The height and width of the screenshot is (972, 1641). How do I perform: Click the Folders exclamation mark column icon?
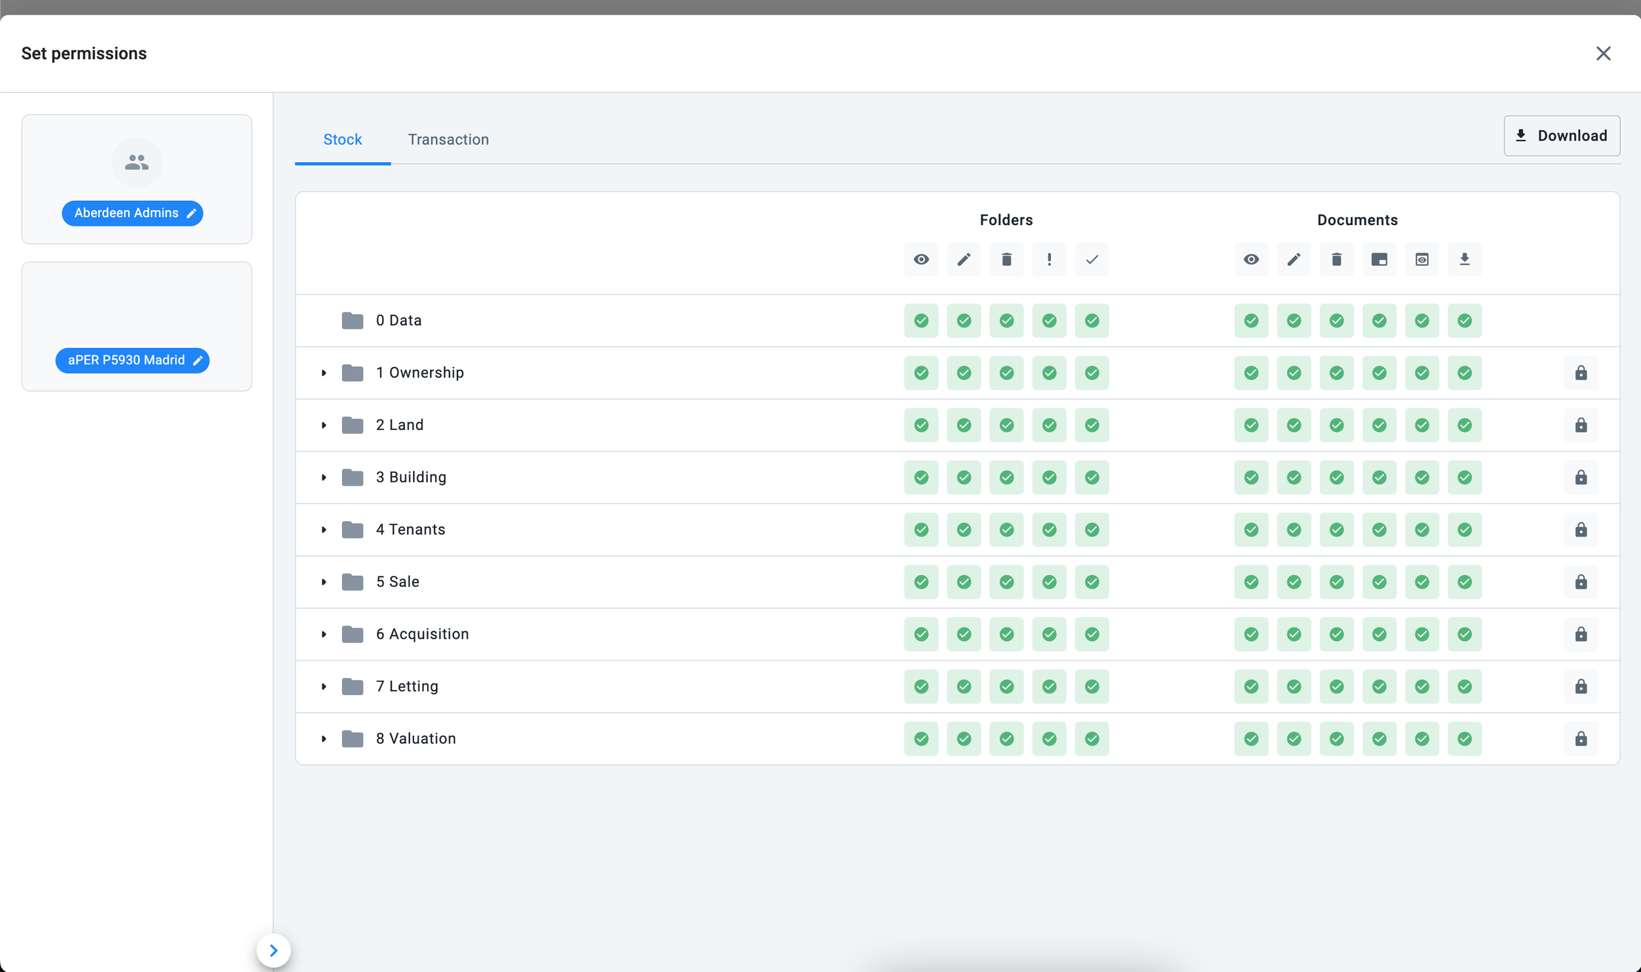click(x=1049, y=259)
